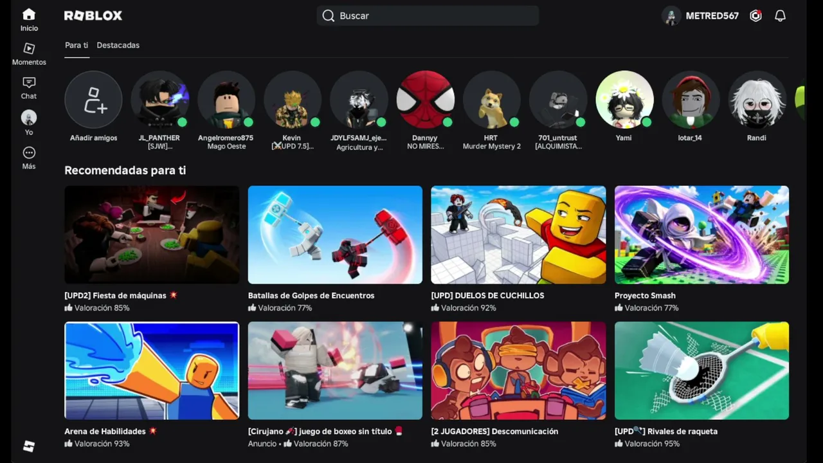Open HRT's dog avatar
The width and height of the screenshot is (823, 463).
pyautogui.click(x=491, y=100)
